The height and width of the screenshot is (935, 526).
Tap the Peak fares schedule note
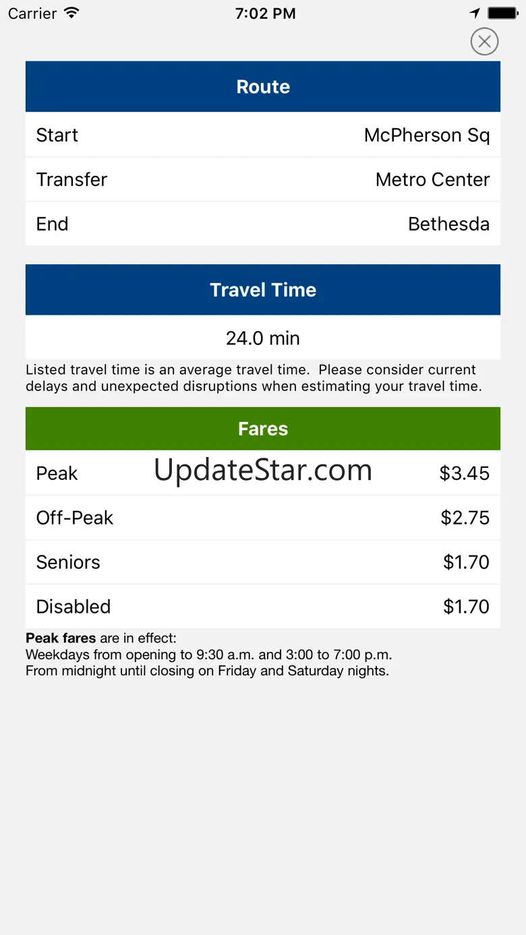click(208, 654)
